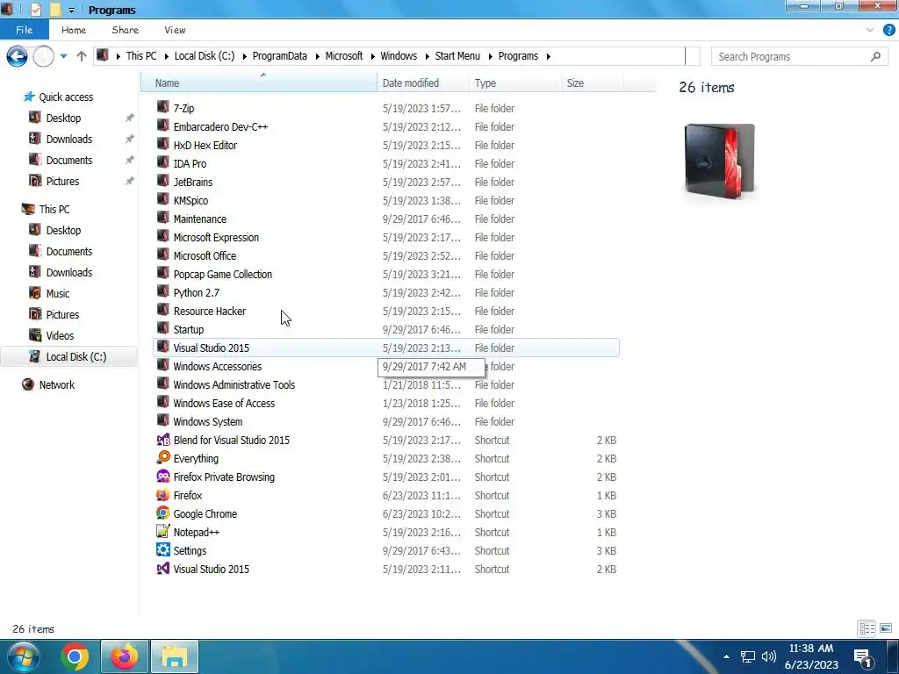
Task: Click the Properties quick access toolbar icon
Action: point(35,10)
